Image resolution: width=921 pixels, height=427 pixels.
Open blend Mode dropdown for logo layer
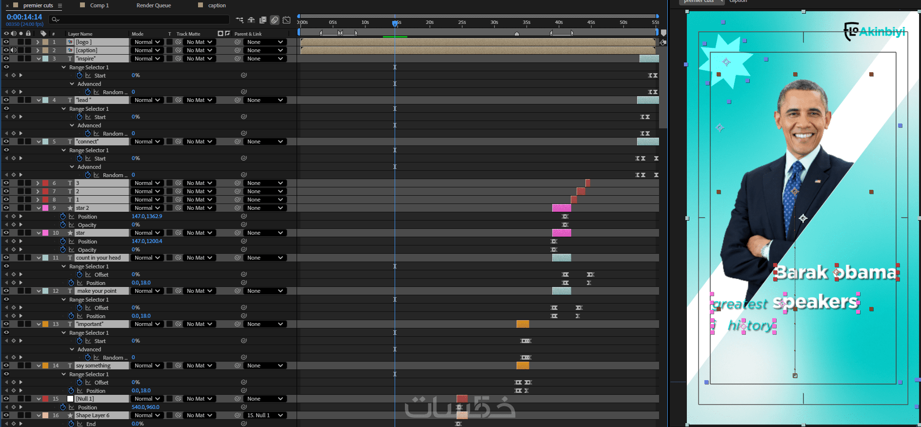pos(146,42)
